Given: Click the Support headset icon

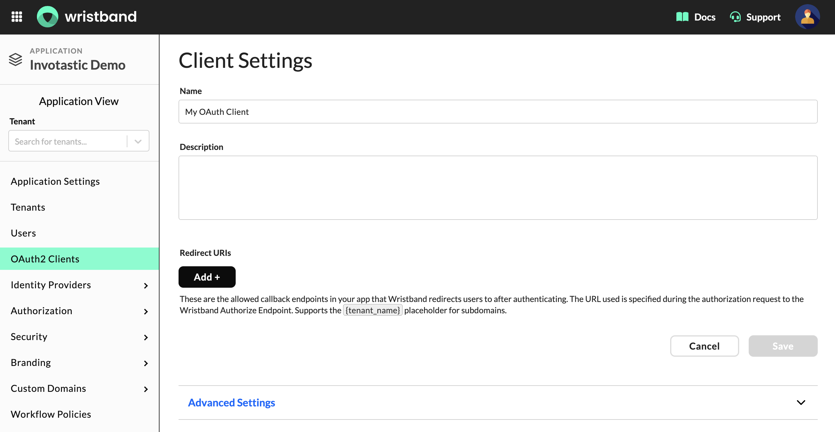Looking at the screenshot, I should 735,17.
